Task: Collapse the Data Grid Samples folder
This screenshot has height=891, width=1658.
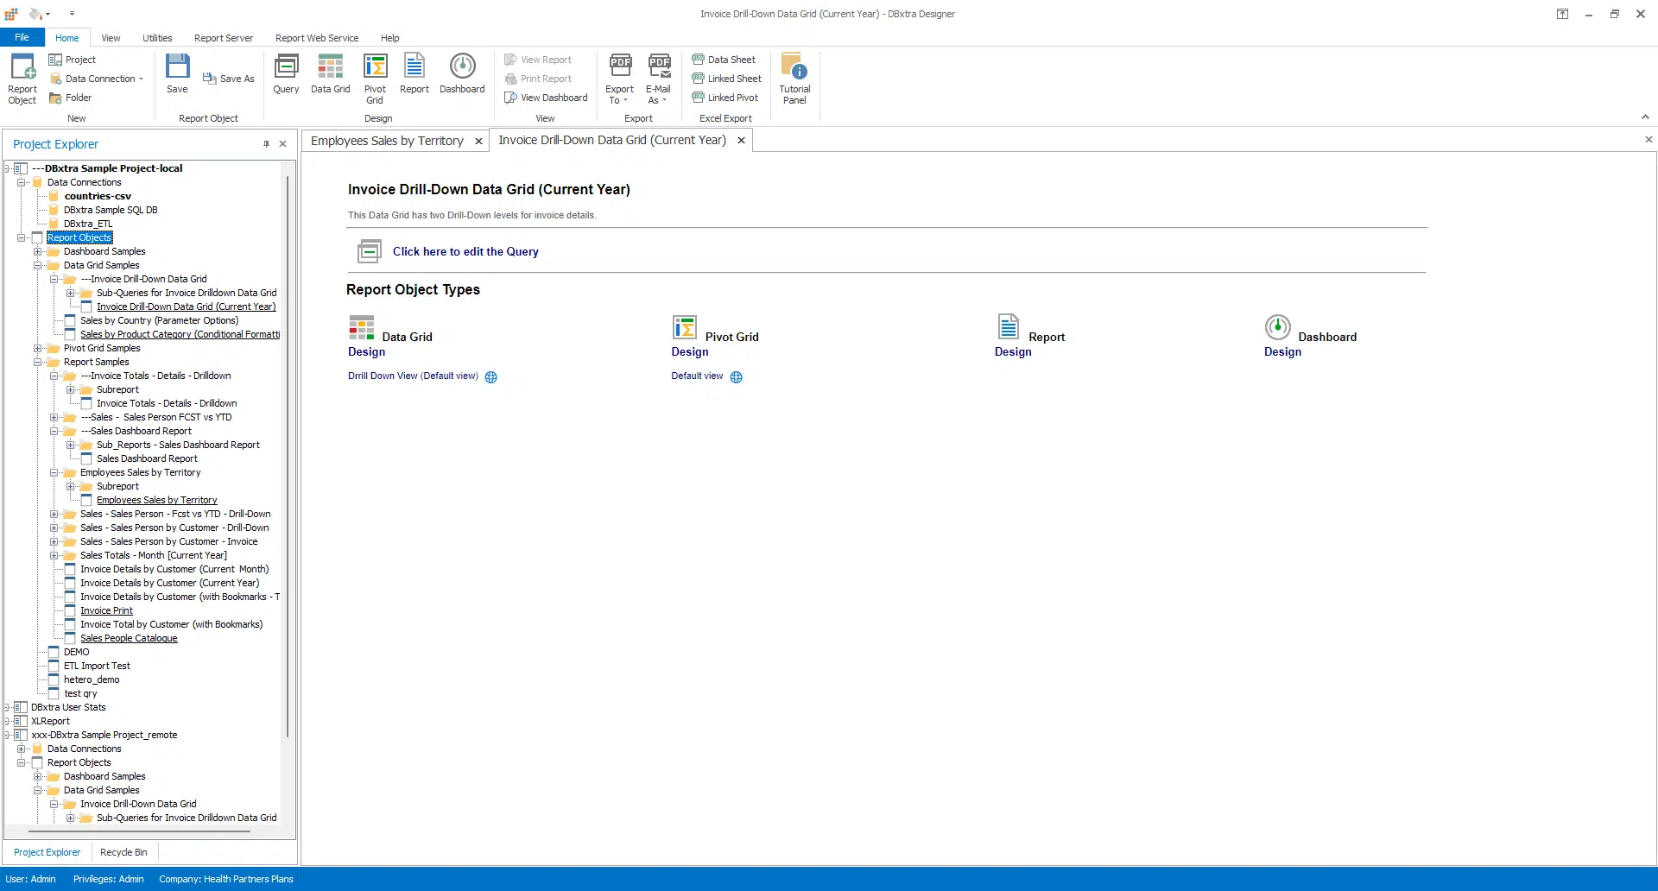Action: tap(38, 265)
